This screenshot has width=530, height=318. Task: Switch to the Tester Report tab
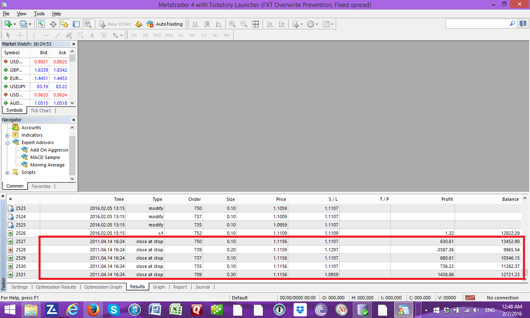(x=180, y=287)
